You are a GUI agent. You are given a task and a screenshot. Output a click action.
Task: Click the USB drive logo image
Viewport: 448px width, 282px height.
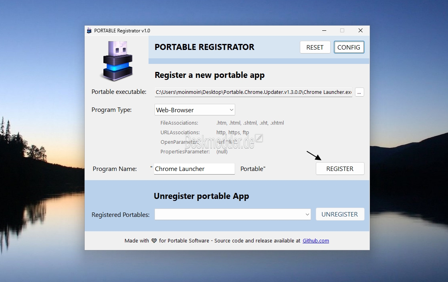click(x=117, y=60)
